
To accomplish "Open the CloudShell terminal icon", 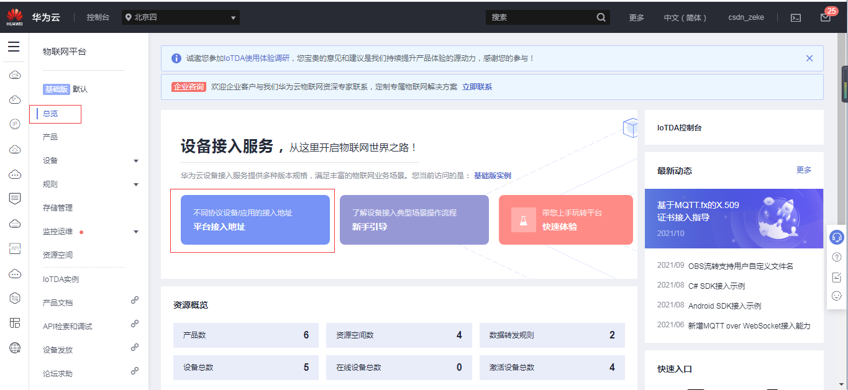I will (x=796, y=17).
